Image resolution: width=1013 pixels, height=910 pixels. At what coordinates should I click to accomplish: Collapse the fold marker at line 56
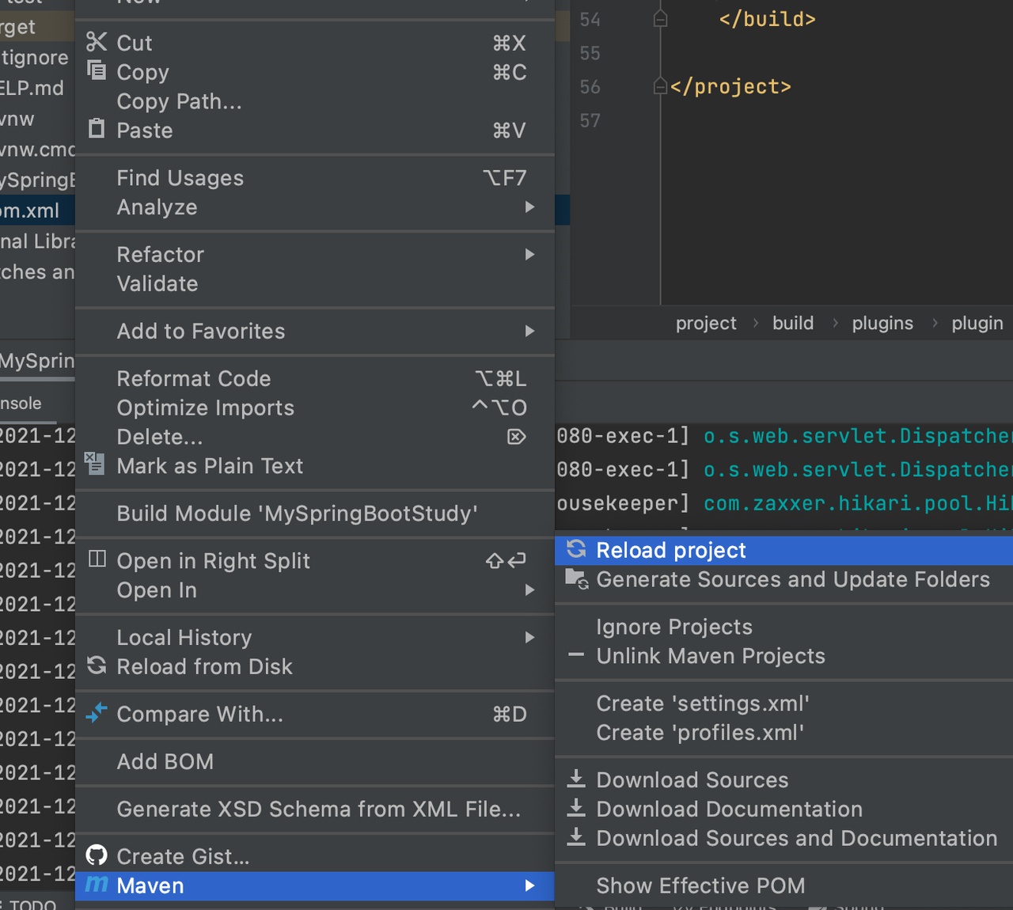(661, 86)
